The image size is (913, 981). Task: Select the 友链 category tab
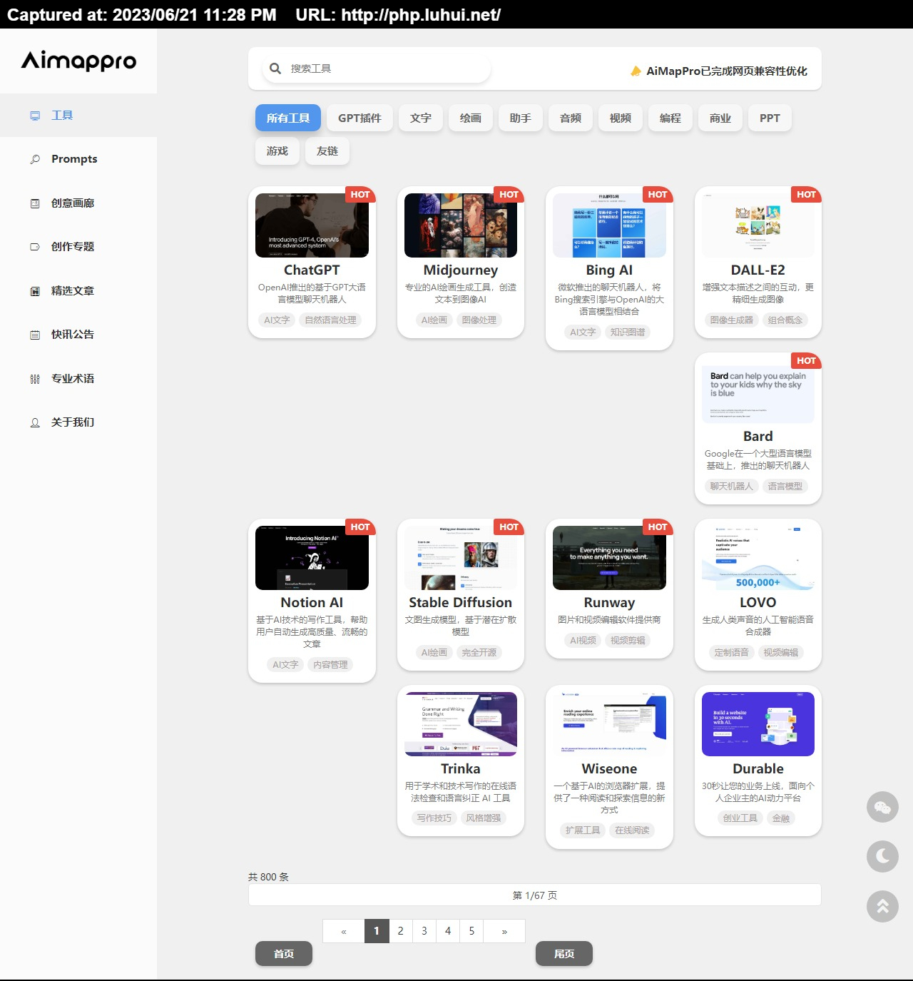[x=327, y=151]
